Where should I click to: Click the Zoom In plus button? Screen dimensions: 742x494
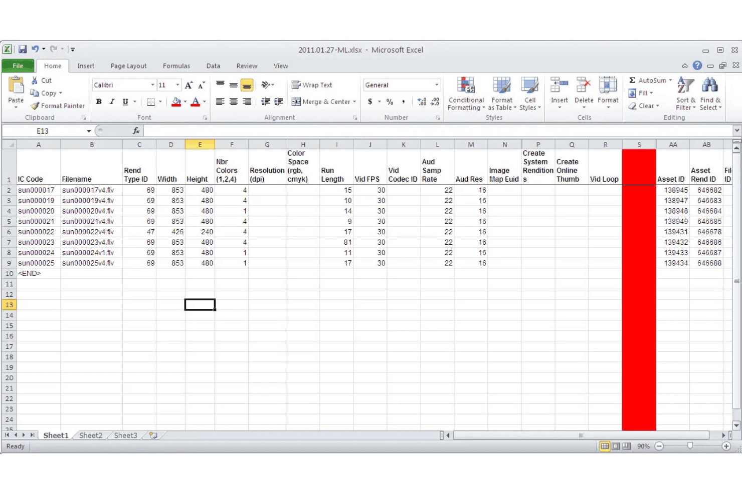726,446
